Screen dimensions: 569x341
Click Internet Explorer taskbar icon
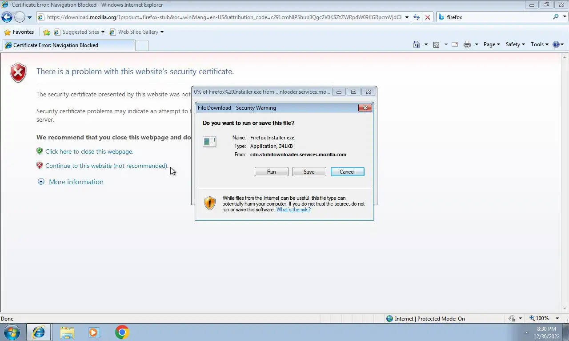pyautogui.click(x=39, y=332)
